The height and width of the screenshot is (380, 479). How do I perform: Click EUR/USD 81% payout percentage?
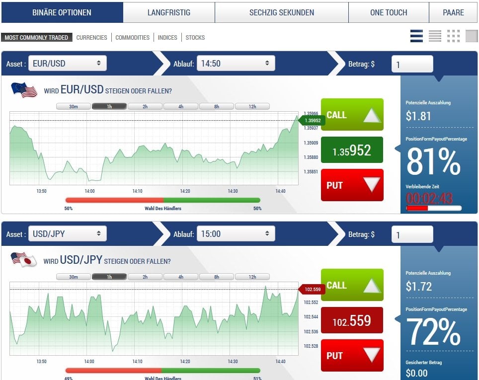point(433,161)
